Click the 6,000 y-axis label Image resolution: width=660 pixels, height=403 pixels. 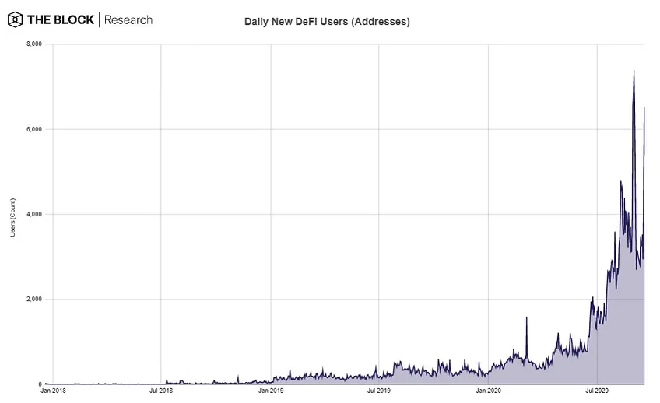(34, 129)
